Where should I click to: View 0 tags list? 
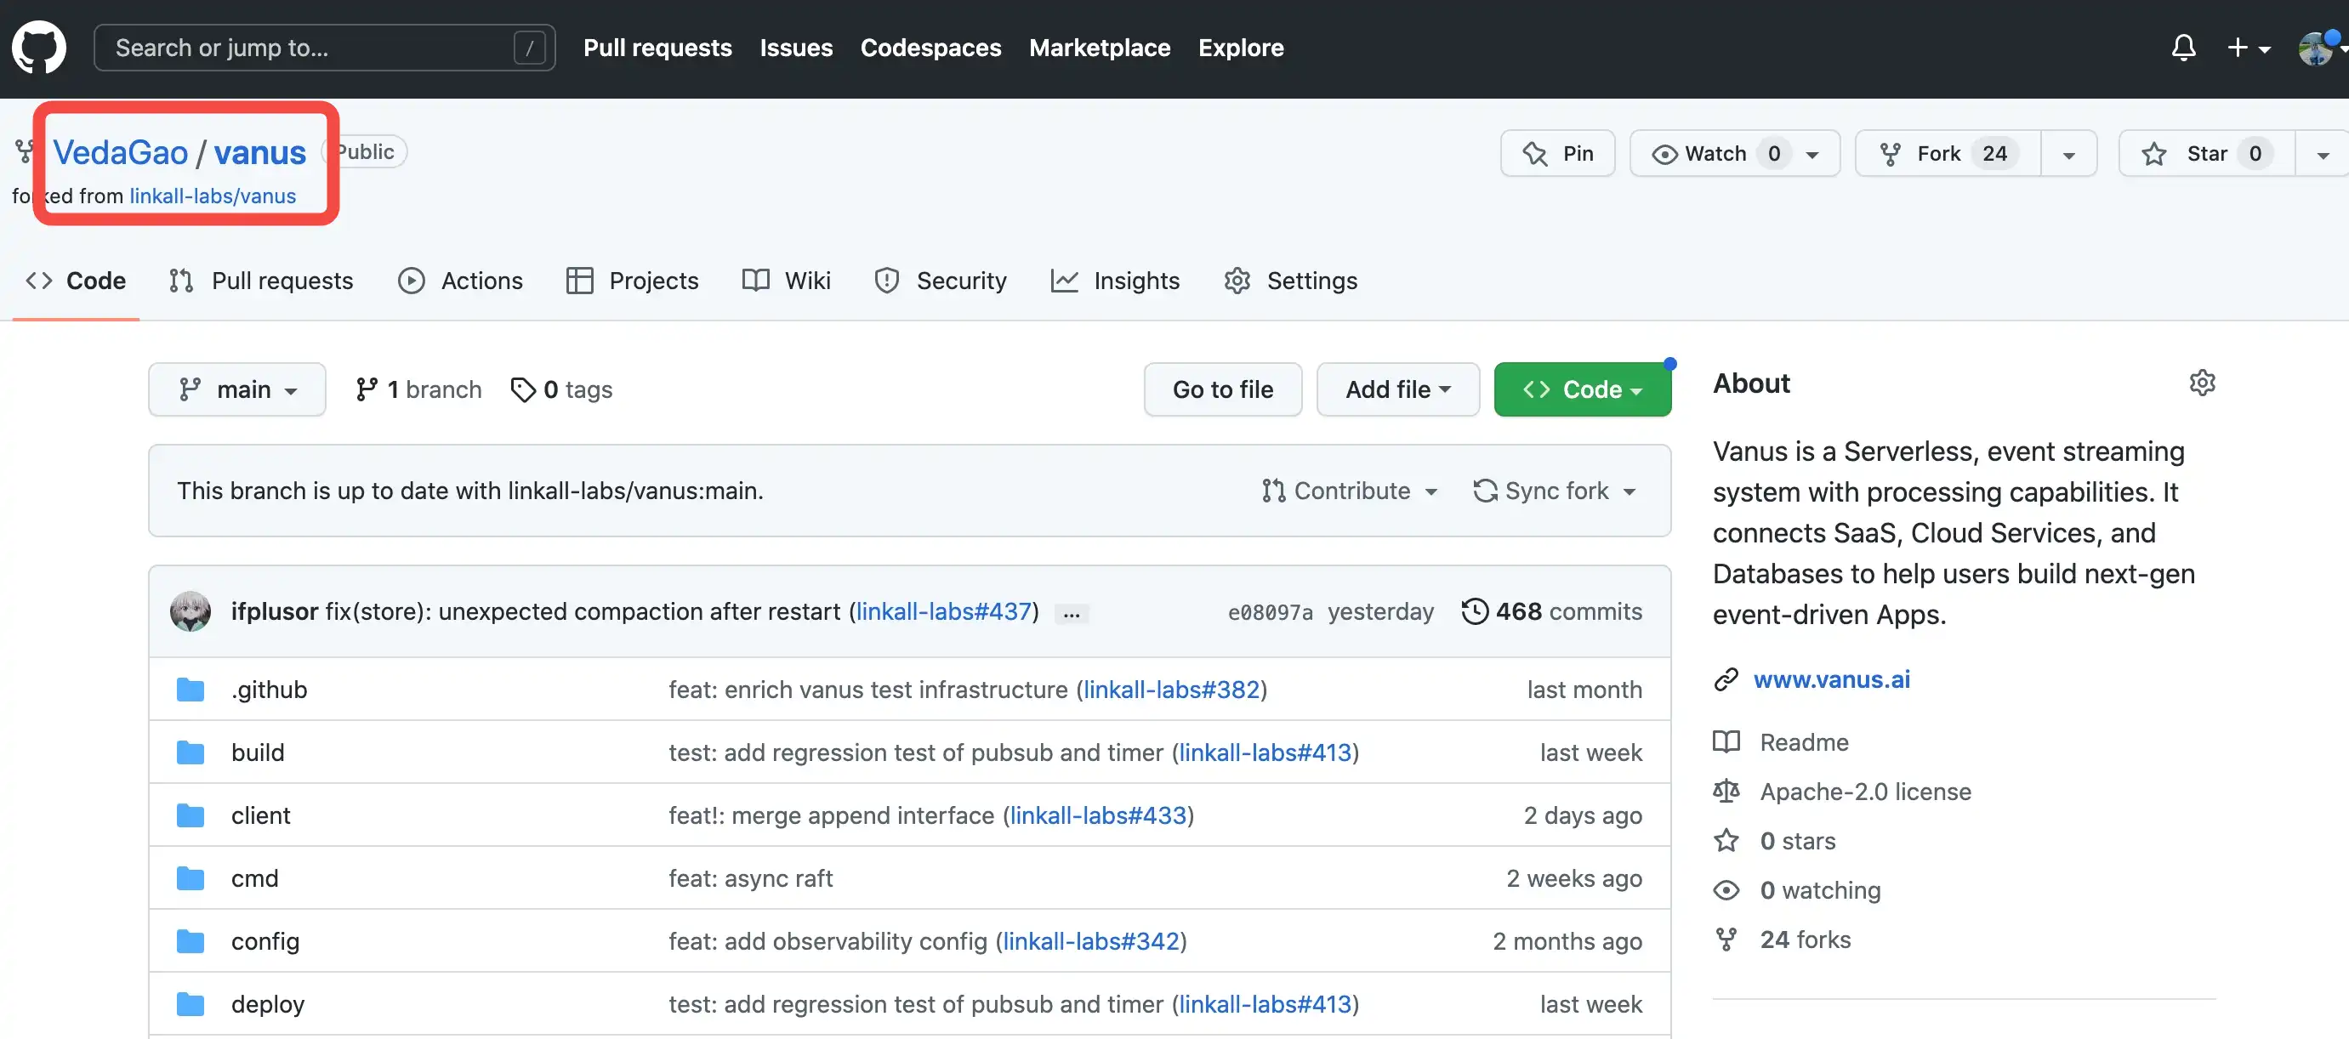click(x=561, y=389)
